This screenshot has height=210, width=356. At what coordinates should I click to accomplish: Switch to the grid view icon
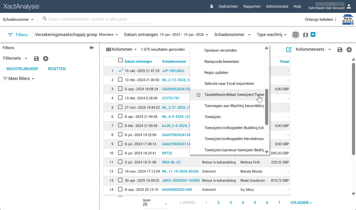tap(295, 35)
